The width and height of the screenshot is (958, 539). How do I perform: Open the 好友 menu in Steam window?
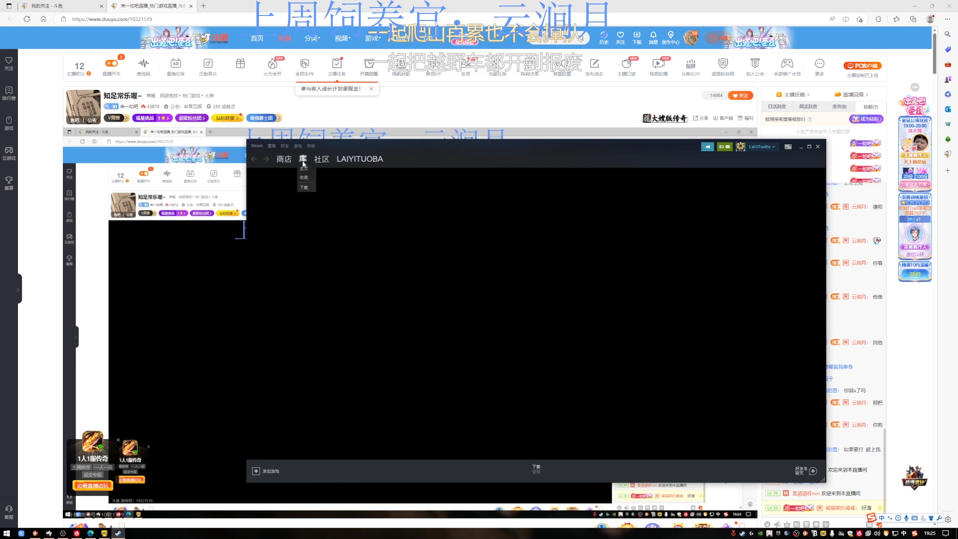click(x=284, y=146)
